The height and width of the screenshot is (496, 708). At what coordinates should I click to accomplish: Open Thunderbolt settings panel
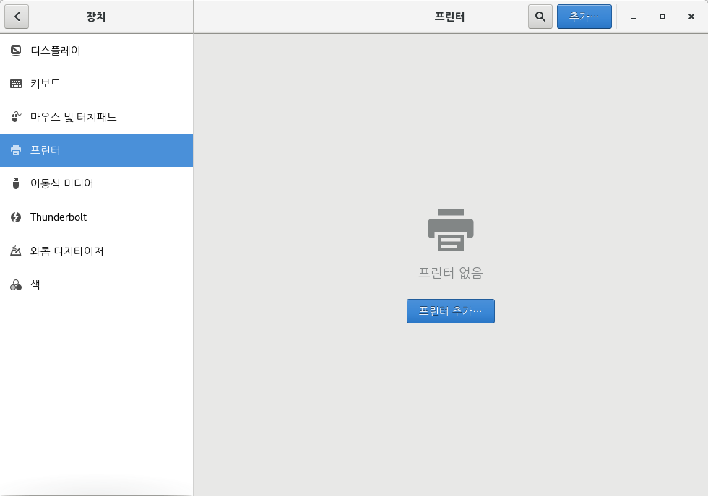pos(97,217)
